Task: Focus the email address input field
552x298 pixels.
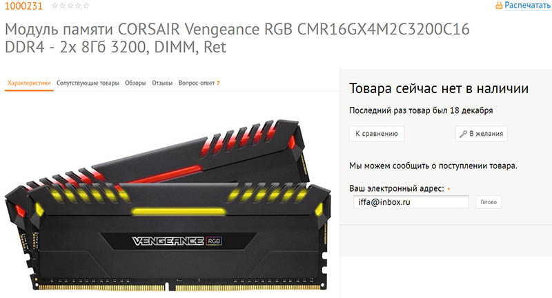Action: (x=411, y=202)
